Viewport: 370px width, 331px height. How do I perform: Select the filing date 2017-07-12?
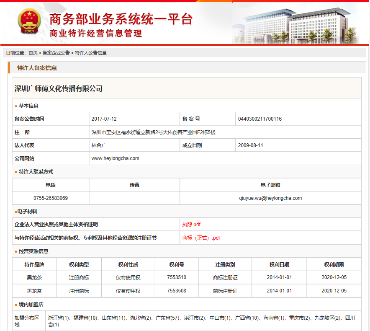(x=104, y=119)
